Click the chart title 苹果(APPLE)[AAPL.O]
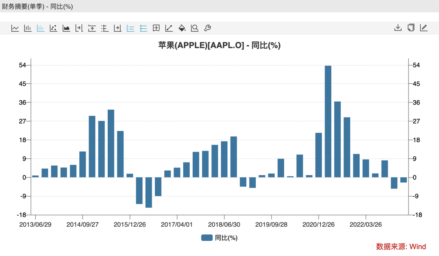This screenshot has width=439, height=256. (201, 46)
